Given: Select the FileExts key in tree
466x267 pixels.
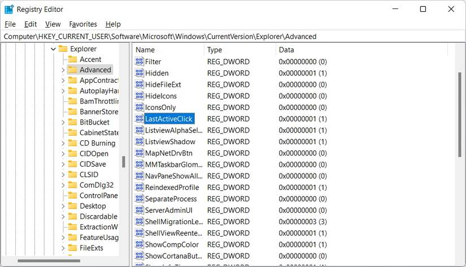Looking at the screenshot, I should click(91, 248).
